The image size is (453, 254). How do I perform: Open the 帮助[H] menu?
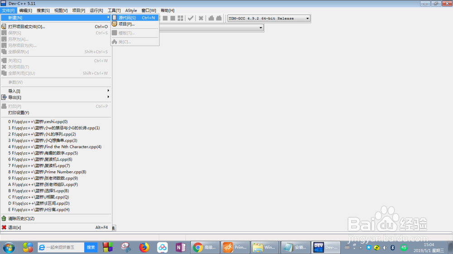coord(168,10)
